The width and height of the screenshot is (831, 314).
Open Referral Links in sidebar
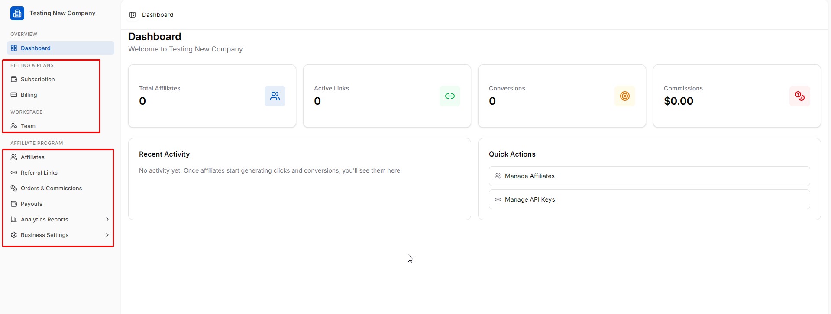pyautogui.click(x=61, y=173)
